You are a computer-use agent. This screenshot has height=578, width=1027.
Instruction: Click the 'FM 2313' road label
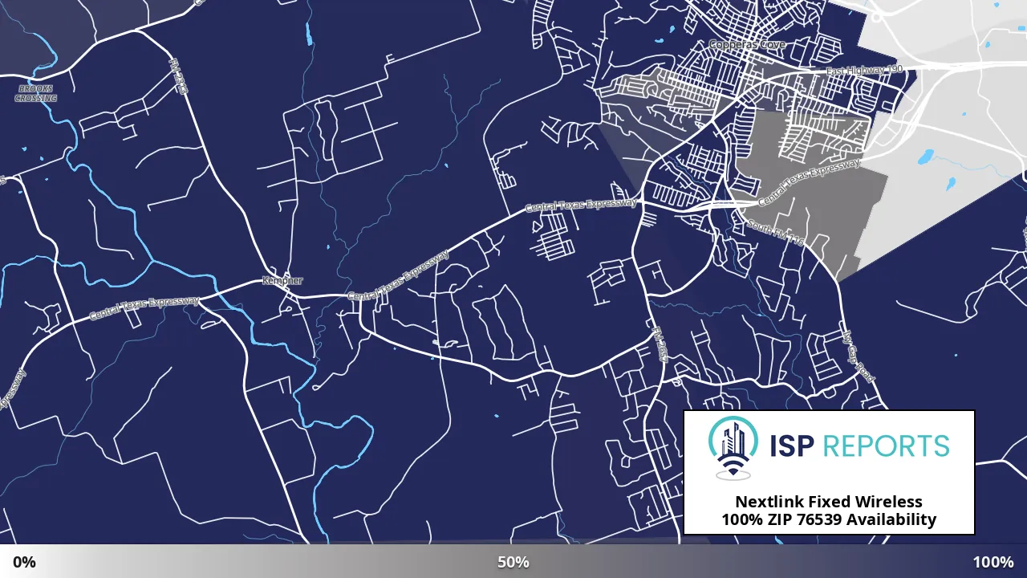click(x=178, y=77)
